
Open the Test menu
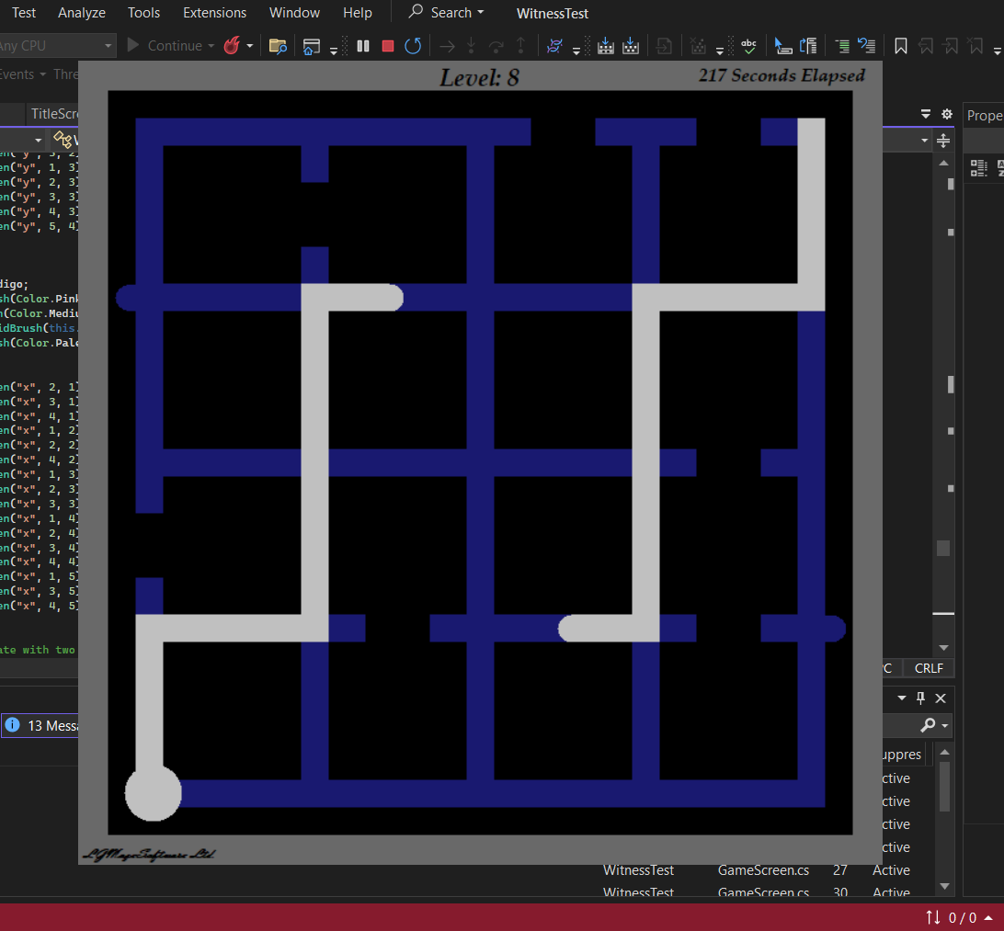point(24,13)
